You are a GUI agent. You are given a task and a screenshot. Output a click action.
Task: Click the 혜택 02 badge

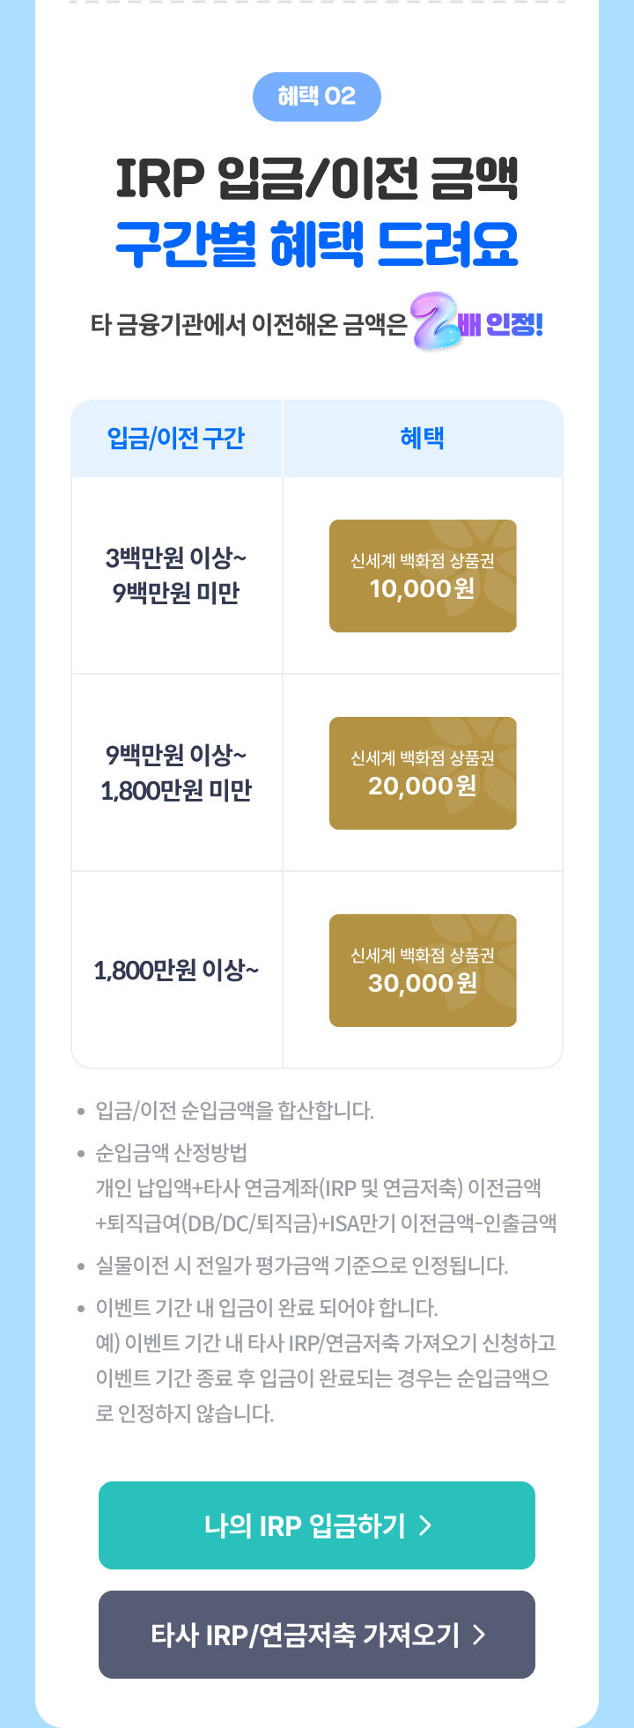click(x=317, y=97)
